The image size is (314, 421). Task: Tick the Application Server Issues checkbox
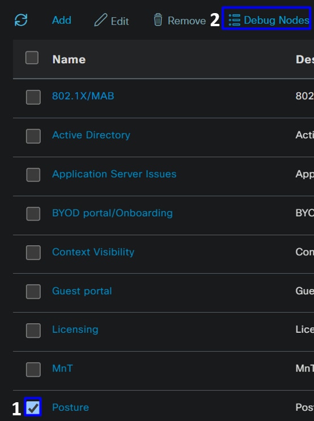point(34,175)
